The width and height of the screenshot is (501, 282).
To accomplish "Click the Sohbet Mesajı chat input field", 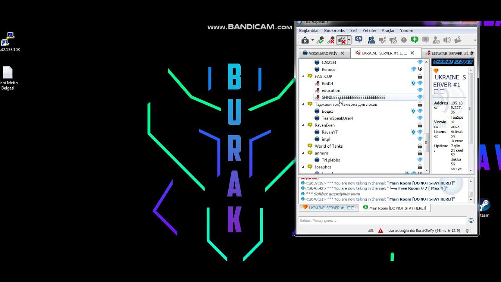I will pyautogui.click(x=382, y=221).
